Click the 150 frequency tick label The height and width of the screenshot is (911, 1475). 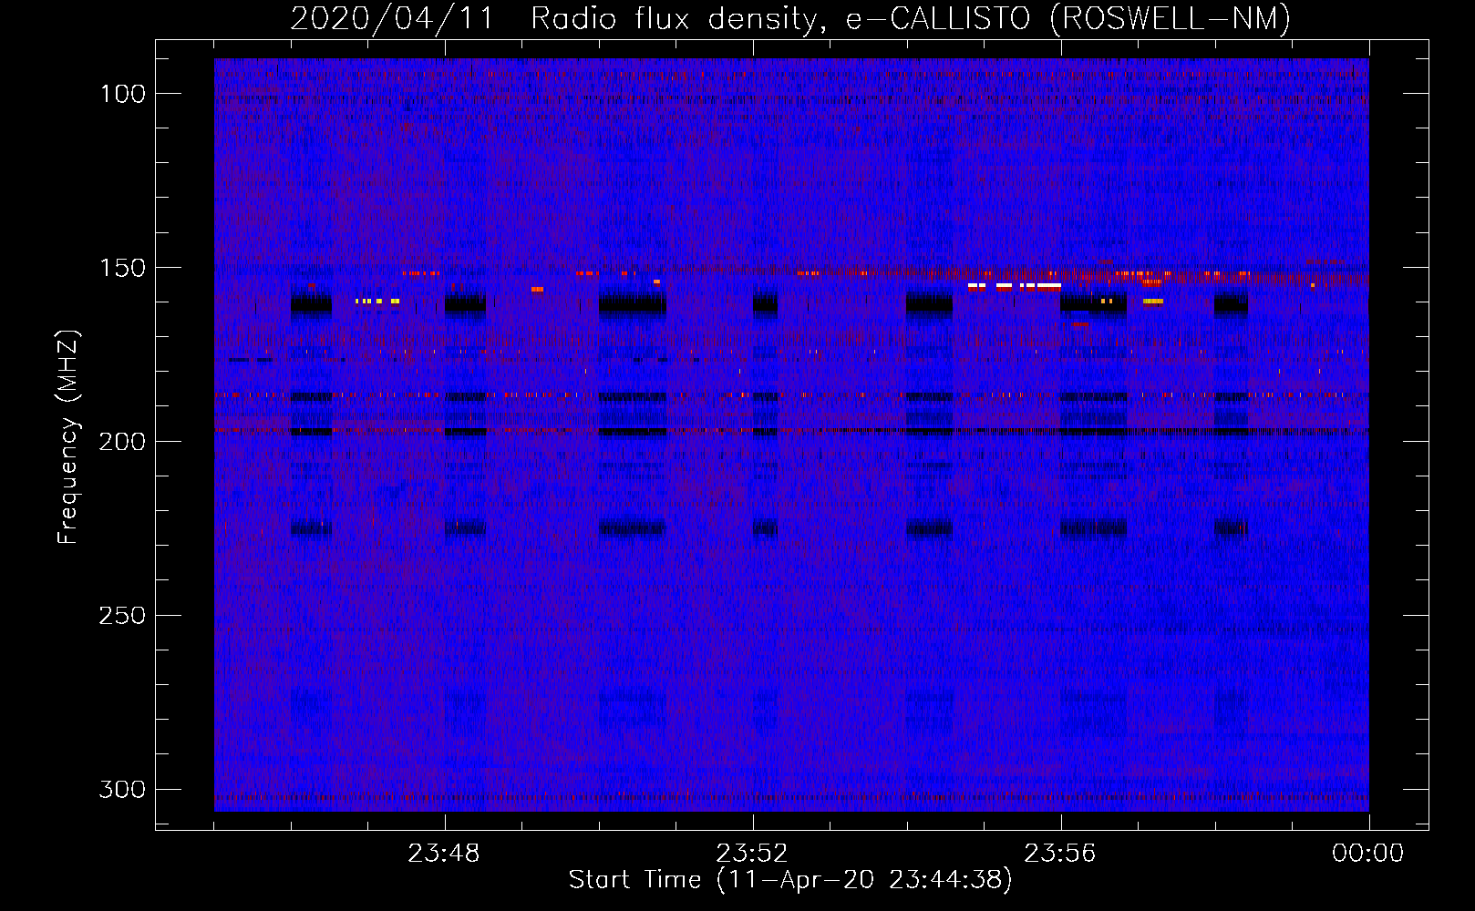[x=122, y=268]
